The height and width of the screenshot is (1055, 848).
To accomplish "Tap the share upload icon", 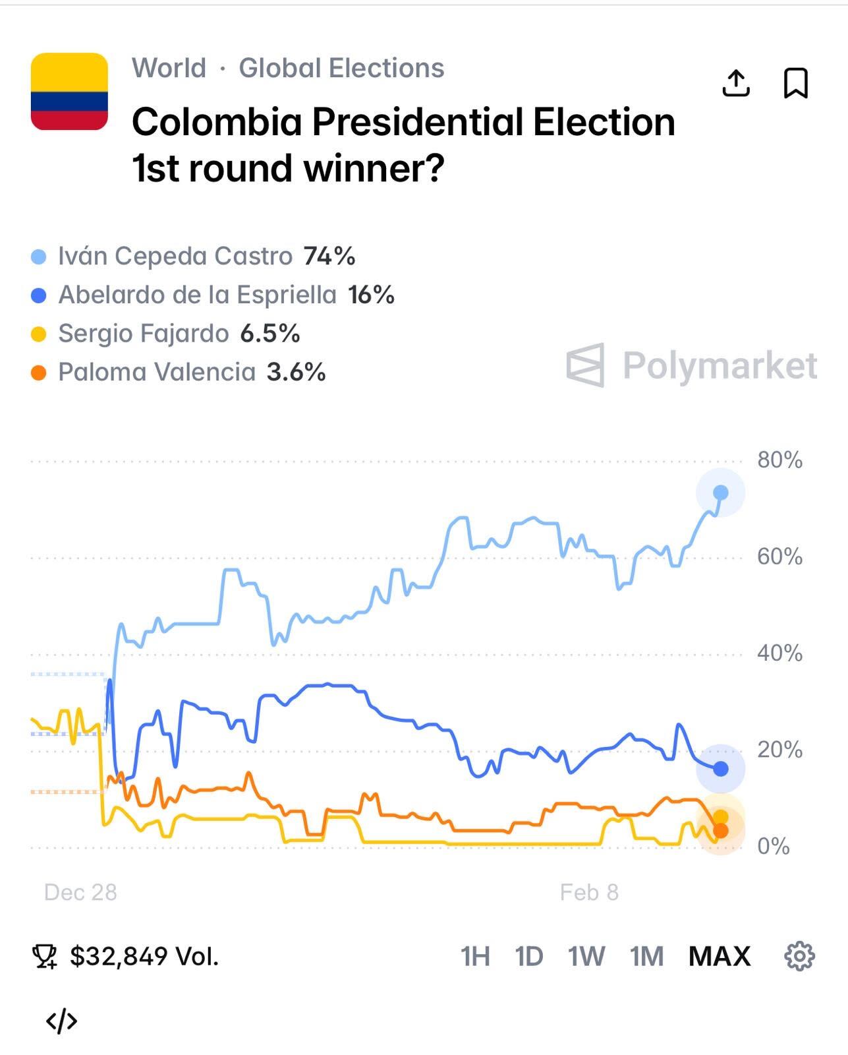I will pos(736,83).
